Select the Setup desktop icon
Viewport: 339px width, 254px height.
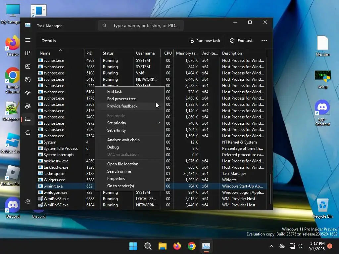coord(322,79)
